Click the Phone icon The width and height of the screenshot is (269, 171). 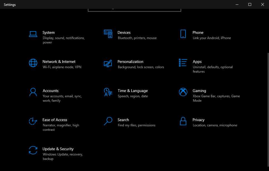pyautogui.click(x=183, y=34)
